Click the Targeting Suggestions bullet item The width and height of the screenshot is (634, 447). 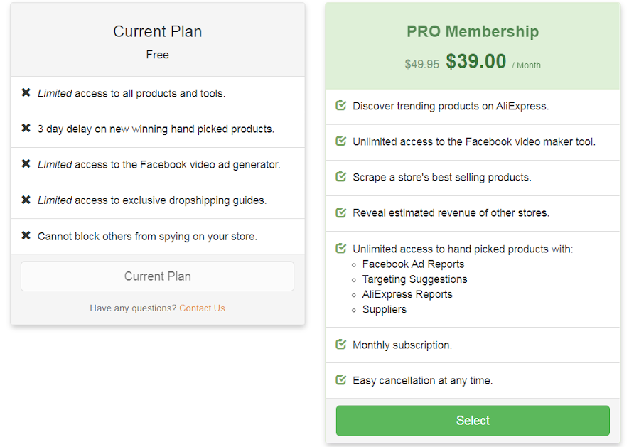pos(414,279)
